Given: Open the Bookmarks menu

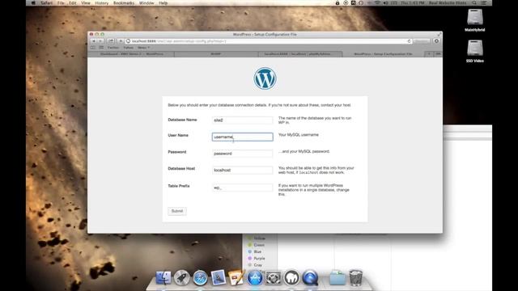Looking at the screenshot, I should [x=124, y=3].
